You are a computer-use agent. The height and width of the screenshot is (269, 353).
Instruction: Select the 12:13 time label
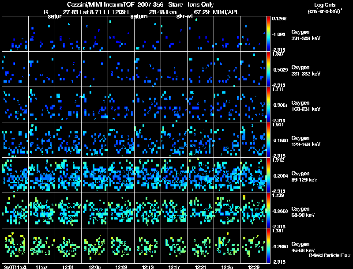[x=147, y=267]
